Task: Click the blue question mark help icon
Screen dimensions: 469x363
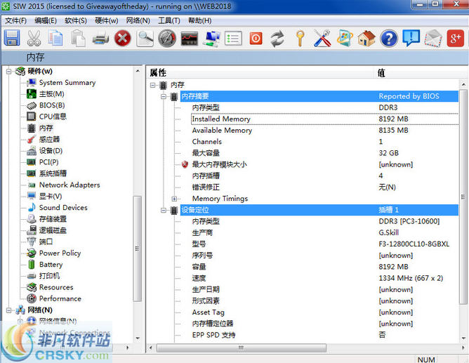Action: (389, 39)
